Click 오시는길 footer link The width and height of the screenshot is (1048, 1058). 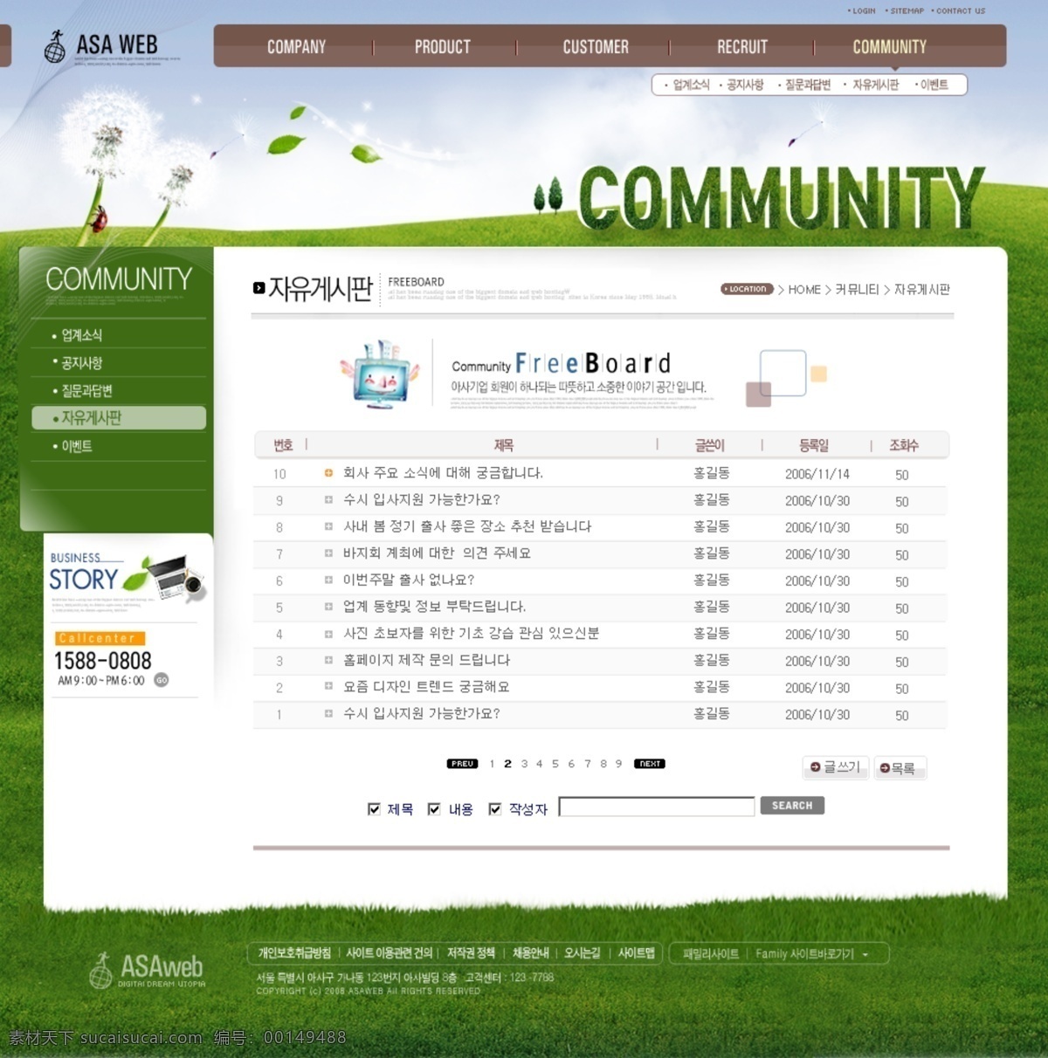pos(582,953)
